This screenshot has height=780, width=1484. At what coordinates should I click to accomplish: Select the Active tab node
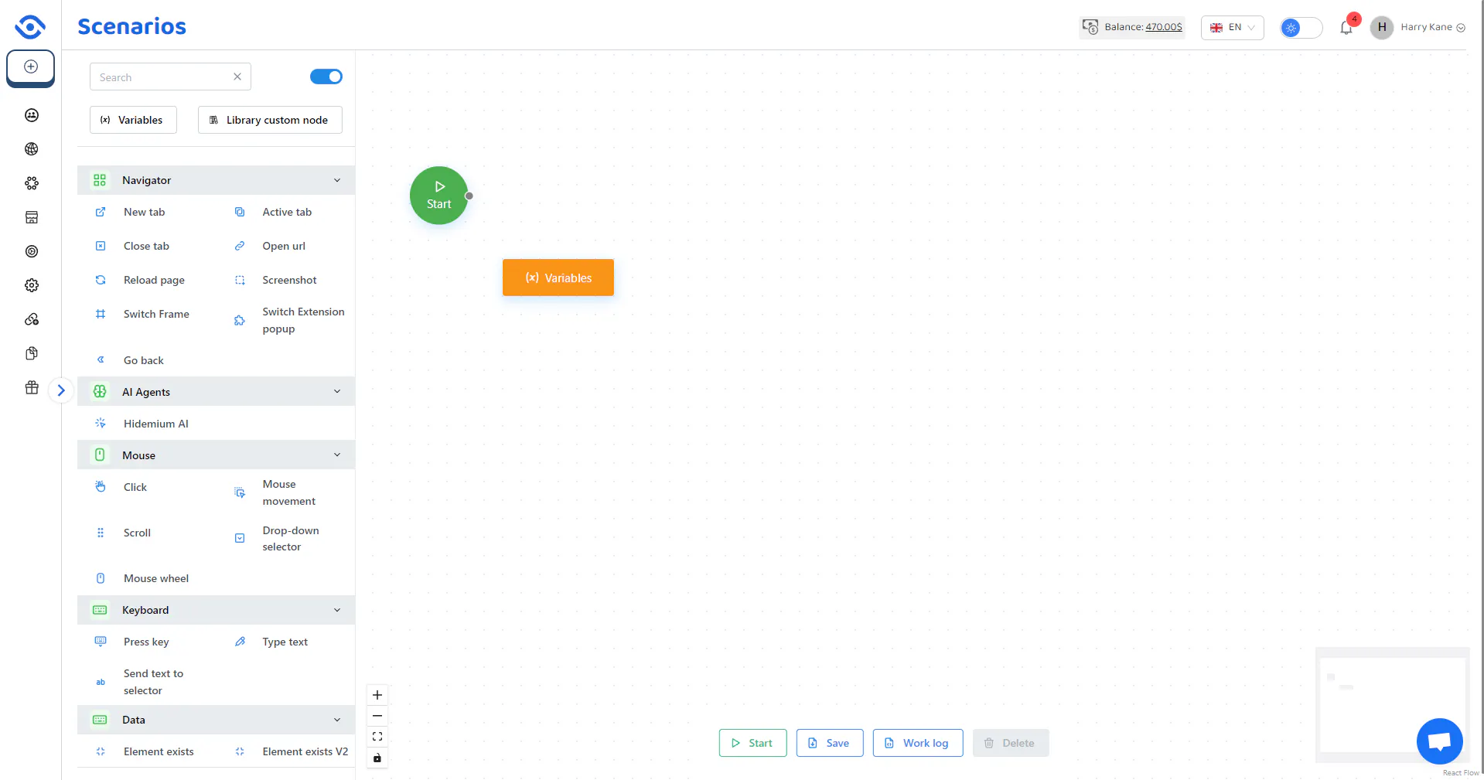point(287,212)
